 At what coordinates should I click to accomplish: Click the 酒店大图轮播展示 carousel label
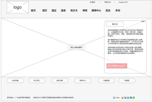pyautogui.click(x=77, y=47)
